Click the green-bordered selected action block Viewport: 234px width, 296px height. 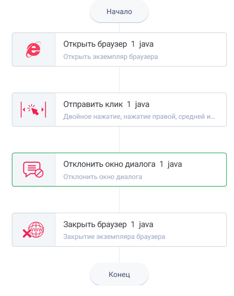coord(119,170)
